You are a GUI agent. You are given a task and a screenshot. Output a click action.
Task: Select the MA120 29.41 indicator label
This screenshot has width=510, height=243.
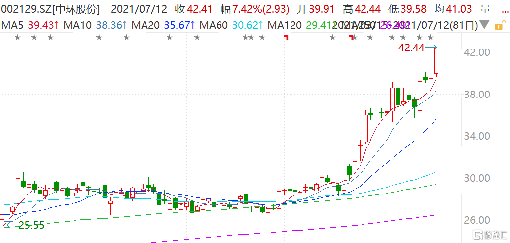(301, 25)
